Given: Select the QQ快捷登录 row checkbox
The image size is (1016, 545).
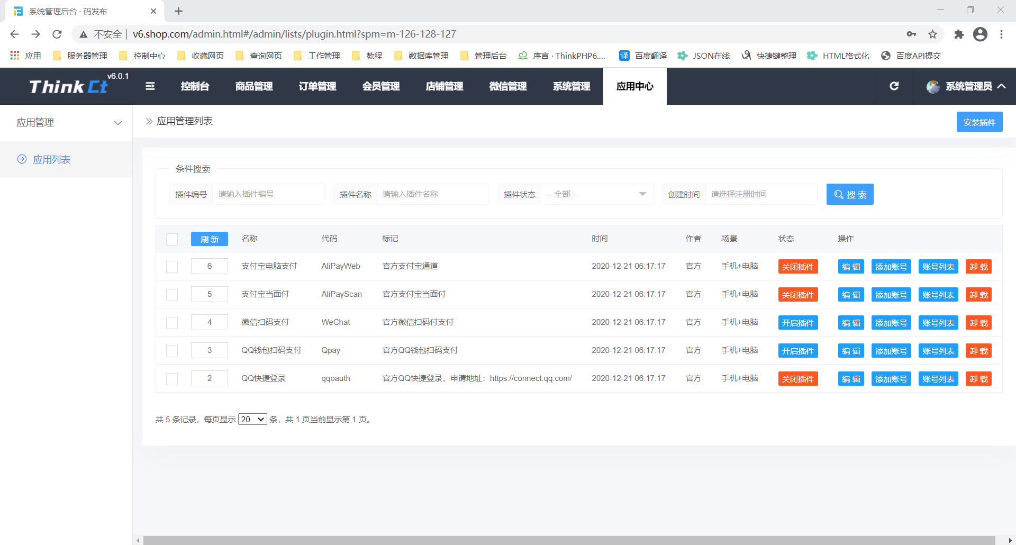Looking at the screenshot, I should coord(172,379).
